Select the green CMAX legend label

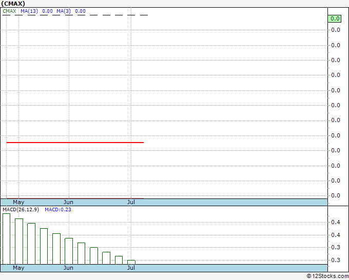click(9, 11)
